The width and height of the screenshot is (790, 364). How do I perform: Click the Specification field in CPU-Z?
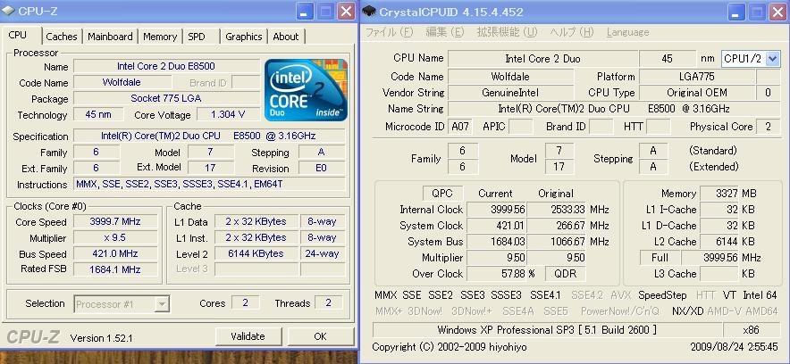pos(210,136)
